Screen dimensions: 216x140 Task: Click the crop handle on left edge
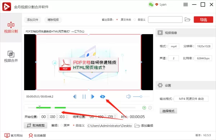click(x=36, y=62)
